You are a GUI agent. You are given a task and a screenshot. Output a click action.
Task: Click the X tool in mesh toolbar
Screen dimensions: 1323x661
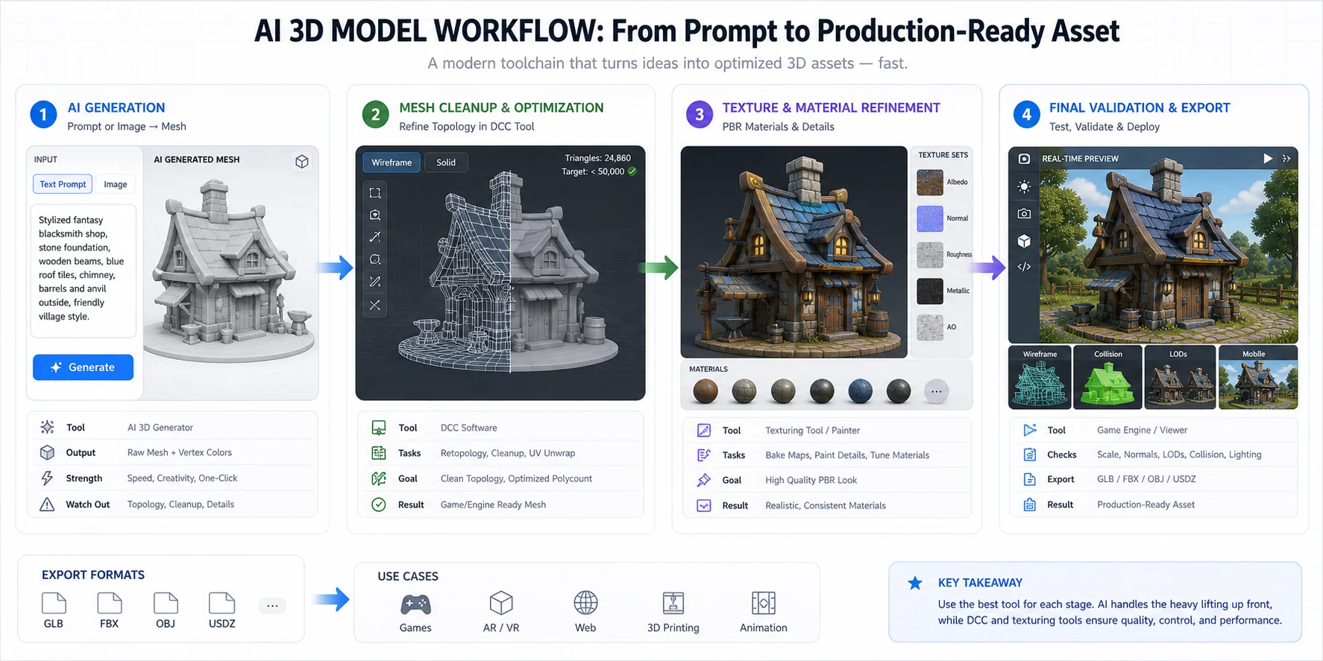(375, 305)
